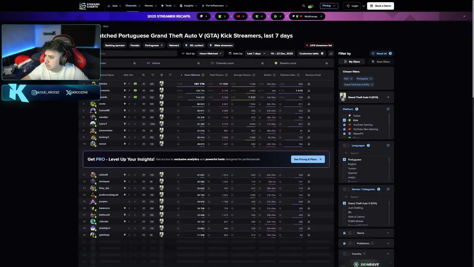Image resolution: width=474 pixels, height=267 pixels.
Task: Open the Games navigation dropdown
Action: [x=150, y=6]
